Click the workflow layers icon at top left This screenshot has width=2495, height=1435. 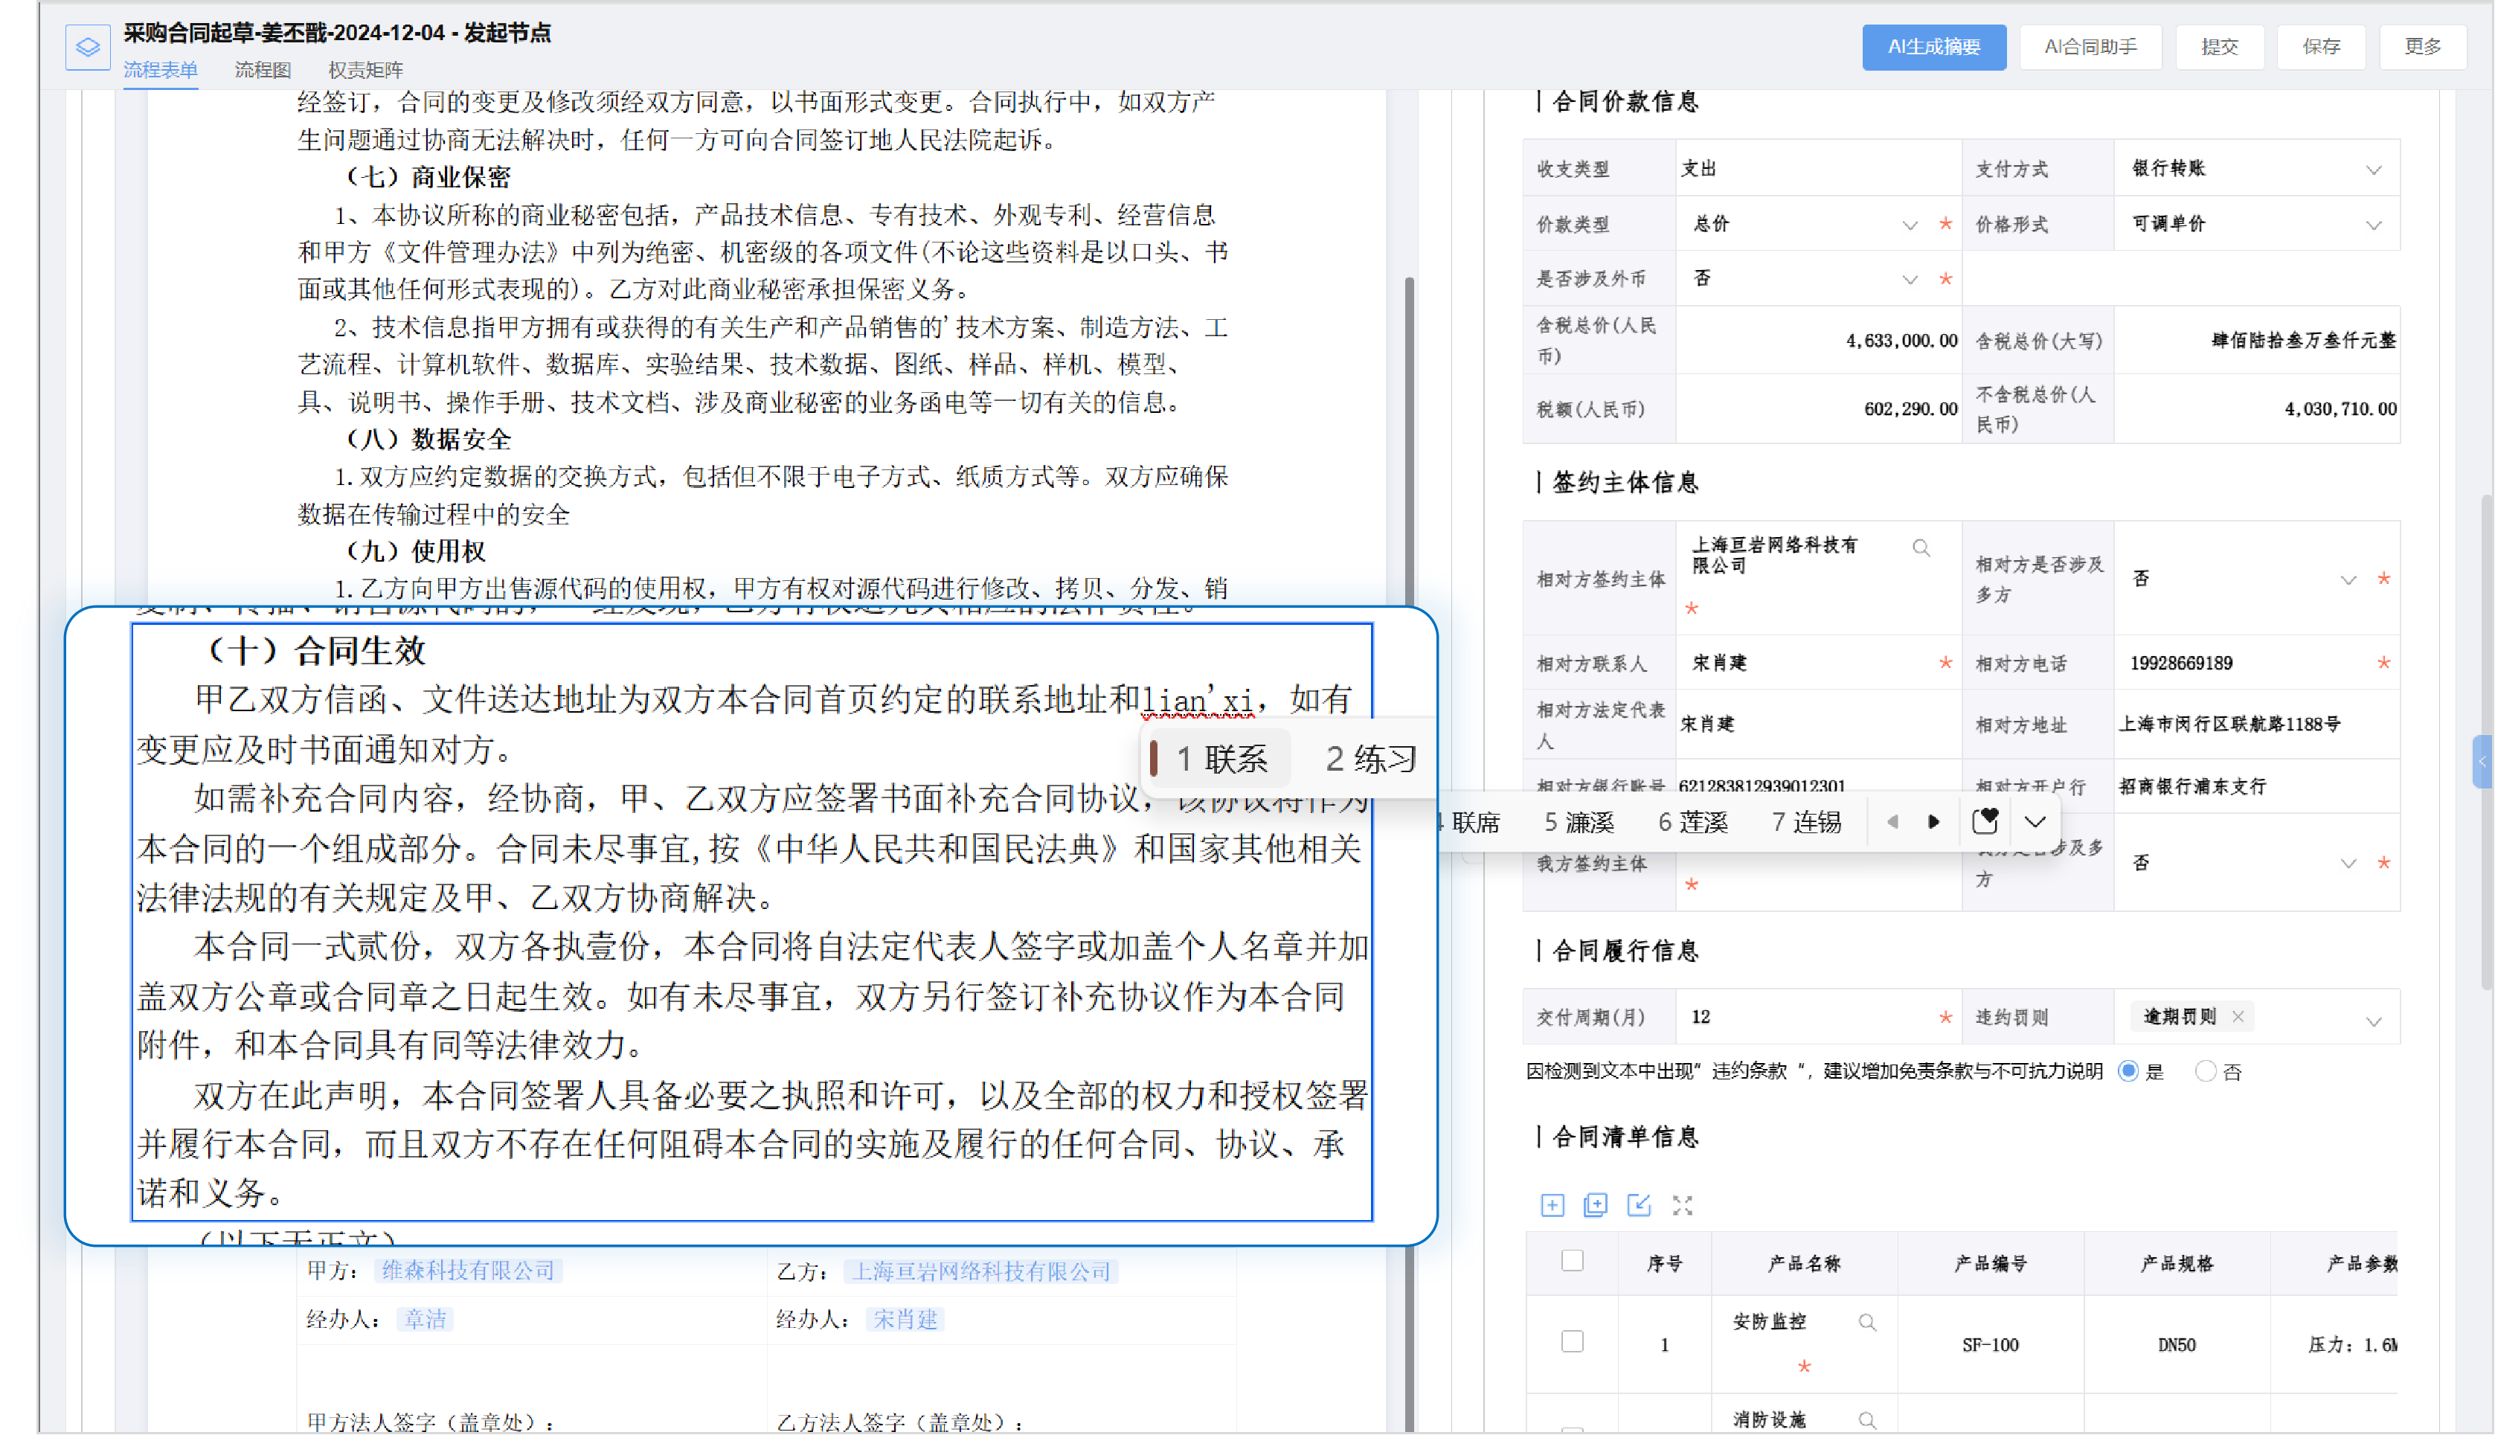pos(88,46)
